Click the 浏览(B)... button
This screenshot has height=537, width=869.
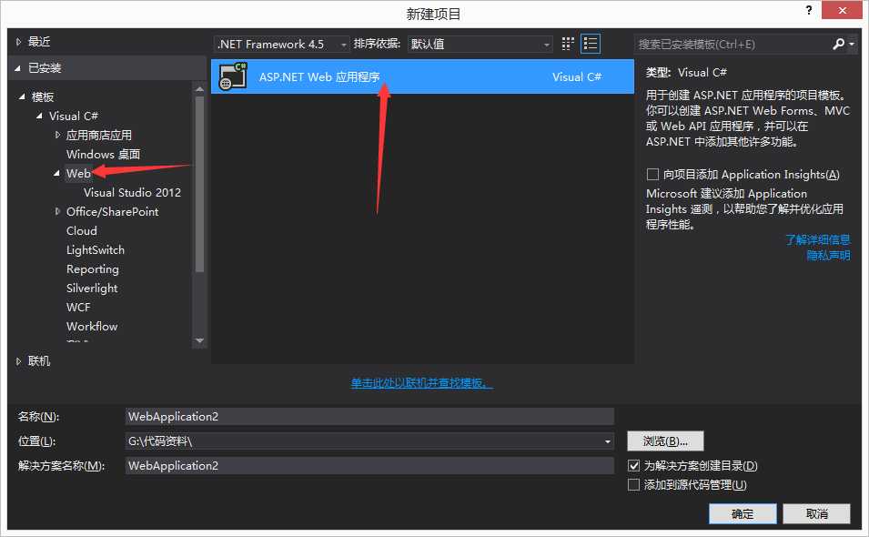click(x=665, y=441)
